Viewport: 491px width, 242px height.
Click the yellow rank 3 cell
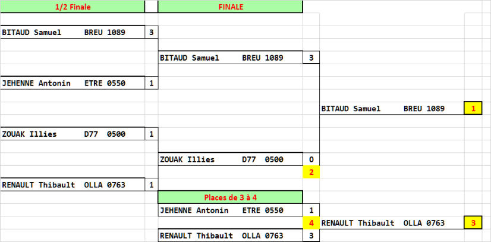pos(473,223)
